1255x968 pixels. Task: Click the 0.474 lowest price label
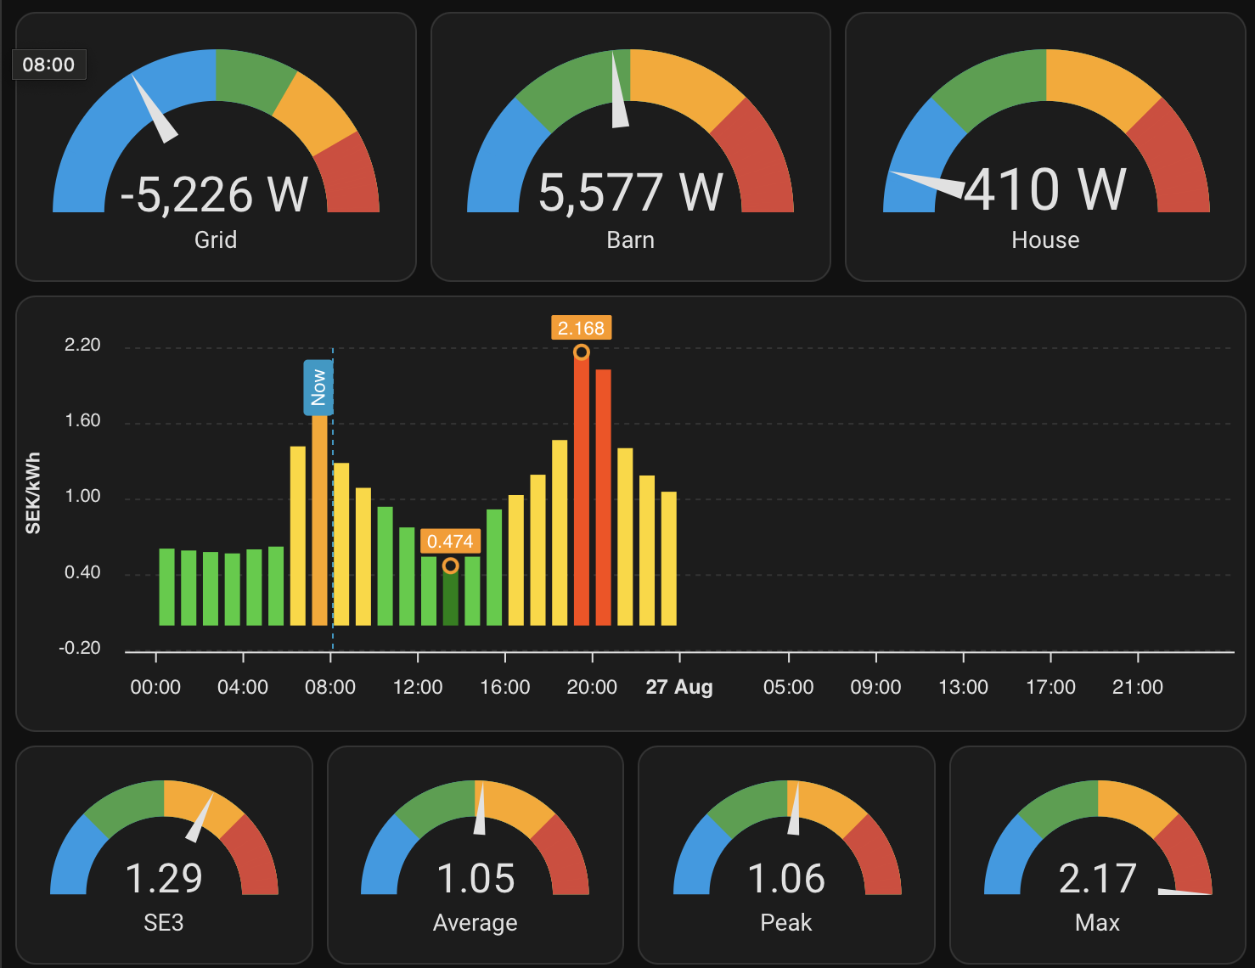coord(450,541)
